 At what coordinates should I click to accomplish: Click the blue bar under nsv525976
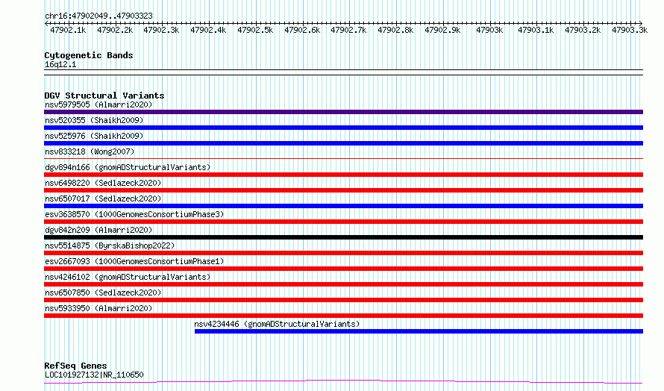pyautogui.click(x=343, y=143)
